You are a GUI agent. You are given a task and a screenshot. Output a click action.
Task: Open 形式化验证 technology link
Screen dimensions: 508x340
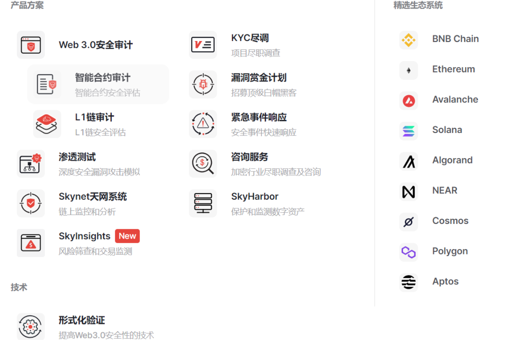click(x=82, y=320)
